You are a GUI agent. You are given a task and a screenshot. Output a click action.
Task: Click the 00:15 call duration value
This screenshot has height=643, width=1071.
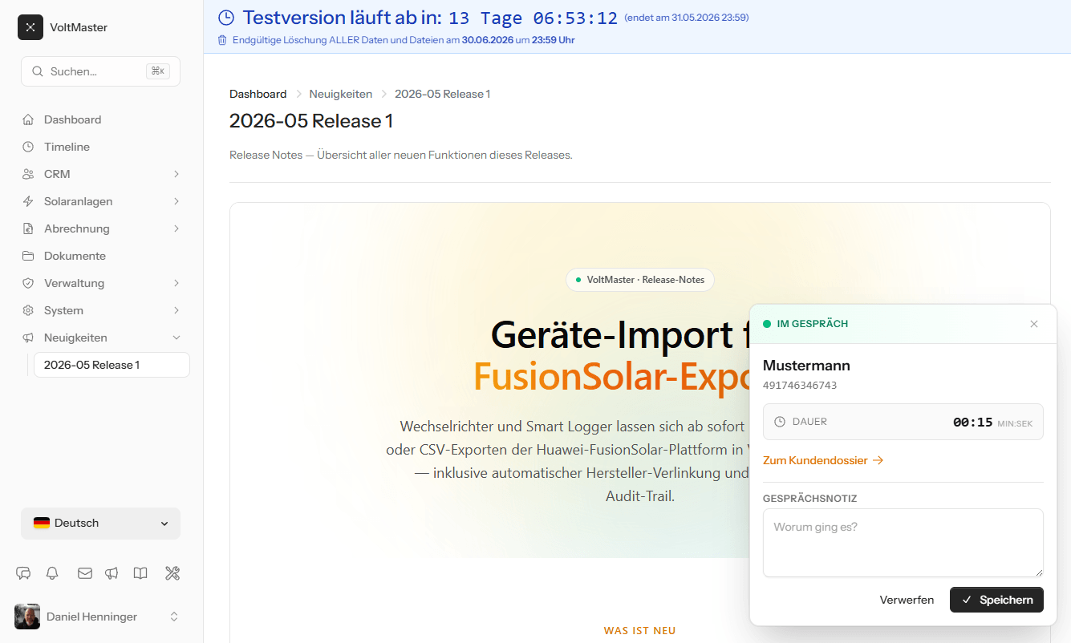[x=972, y=422]
